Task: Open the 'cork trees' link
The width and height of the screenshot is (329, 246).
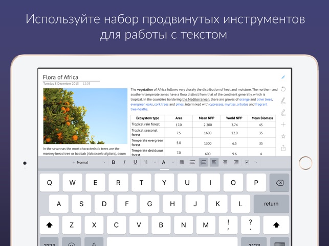Action: tap(161, 104)
